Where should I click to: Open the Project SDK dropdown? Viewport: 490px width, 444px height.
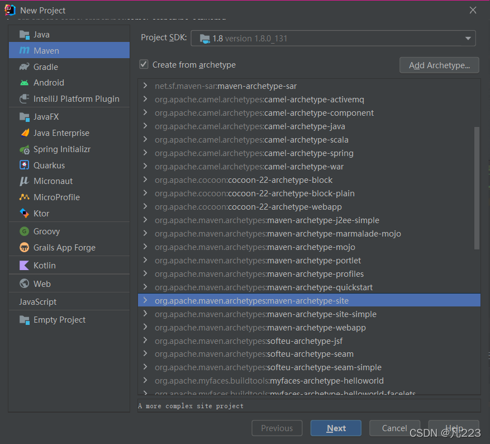[333, 38]
